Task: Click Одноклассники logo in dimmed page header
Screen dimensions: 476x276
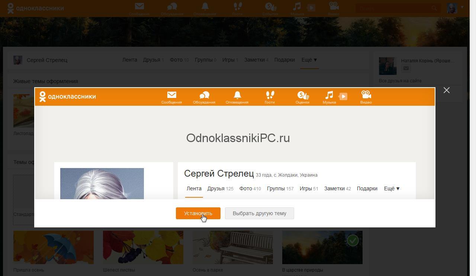Action: click(x=36, y=8)
